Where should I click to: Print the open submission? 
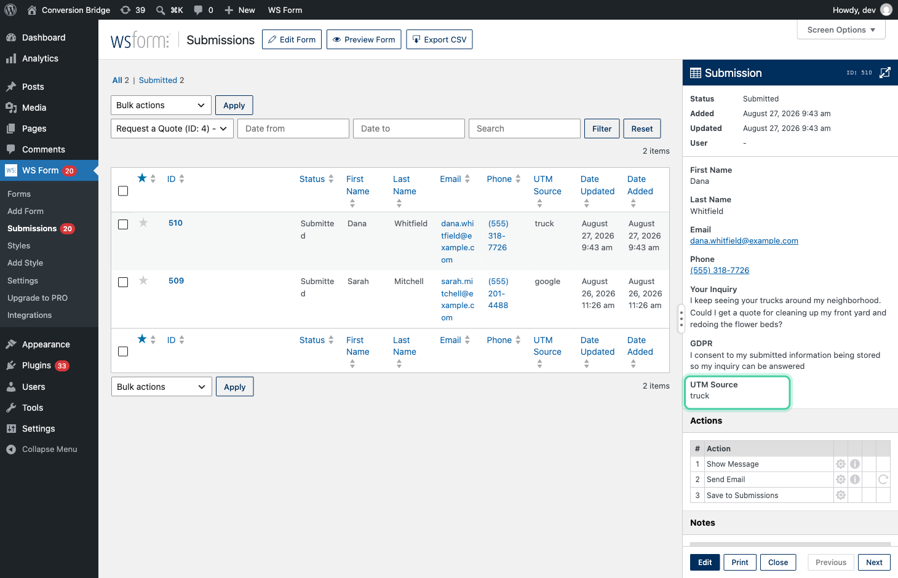[x=740, y=562]
